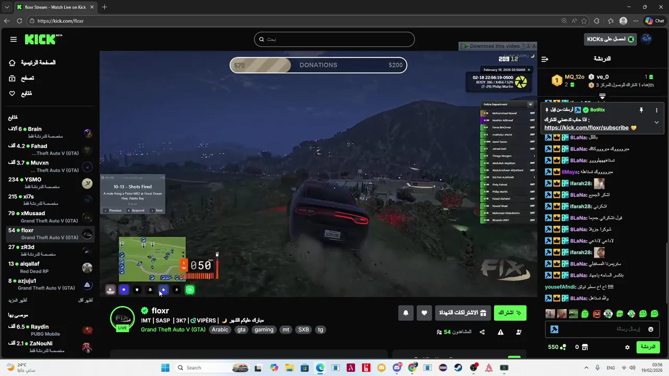The width and height of the screenshot is (669, 376).
Task: Click the user-with-star icon right of the warning triangle
Action: tap(518, 332)
